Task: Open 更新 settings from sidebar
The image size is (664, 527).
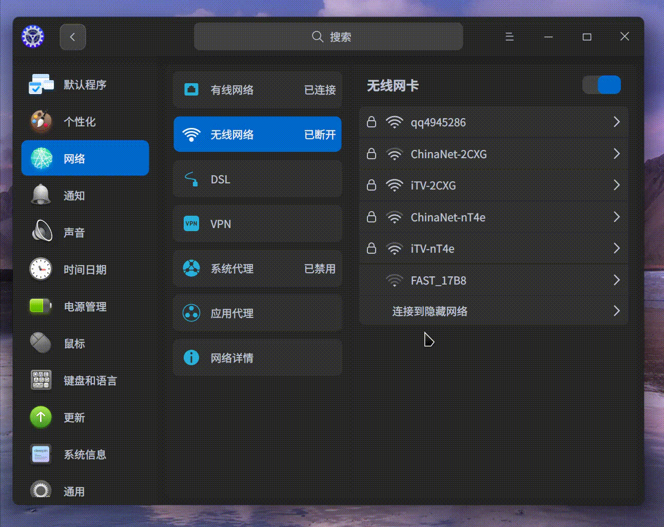Action: click(75, 418)
